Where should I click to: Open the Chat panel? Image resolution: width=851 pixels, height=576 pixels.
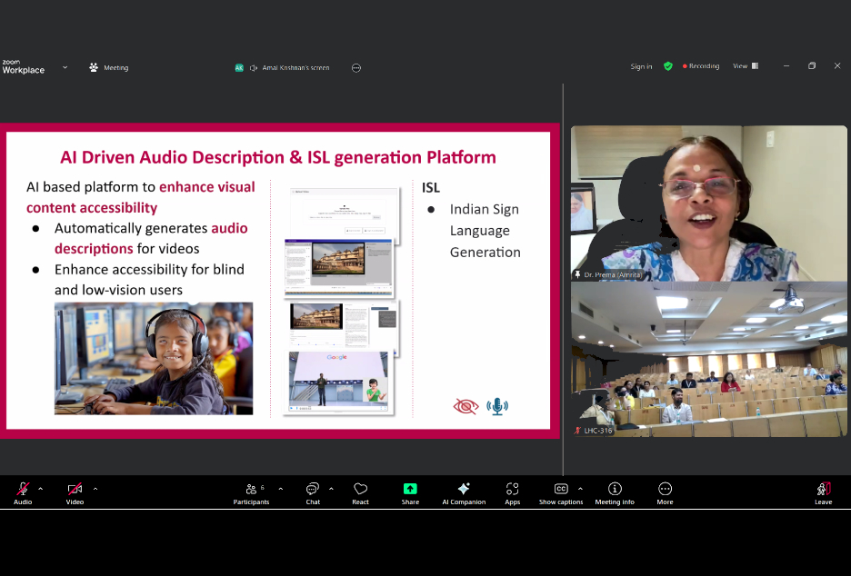point(313,492)
